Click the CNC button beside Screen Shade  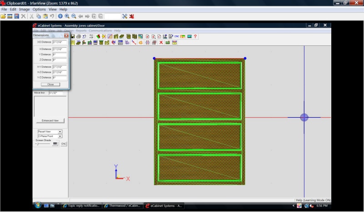tap(64, 144)
